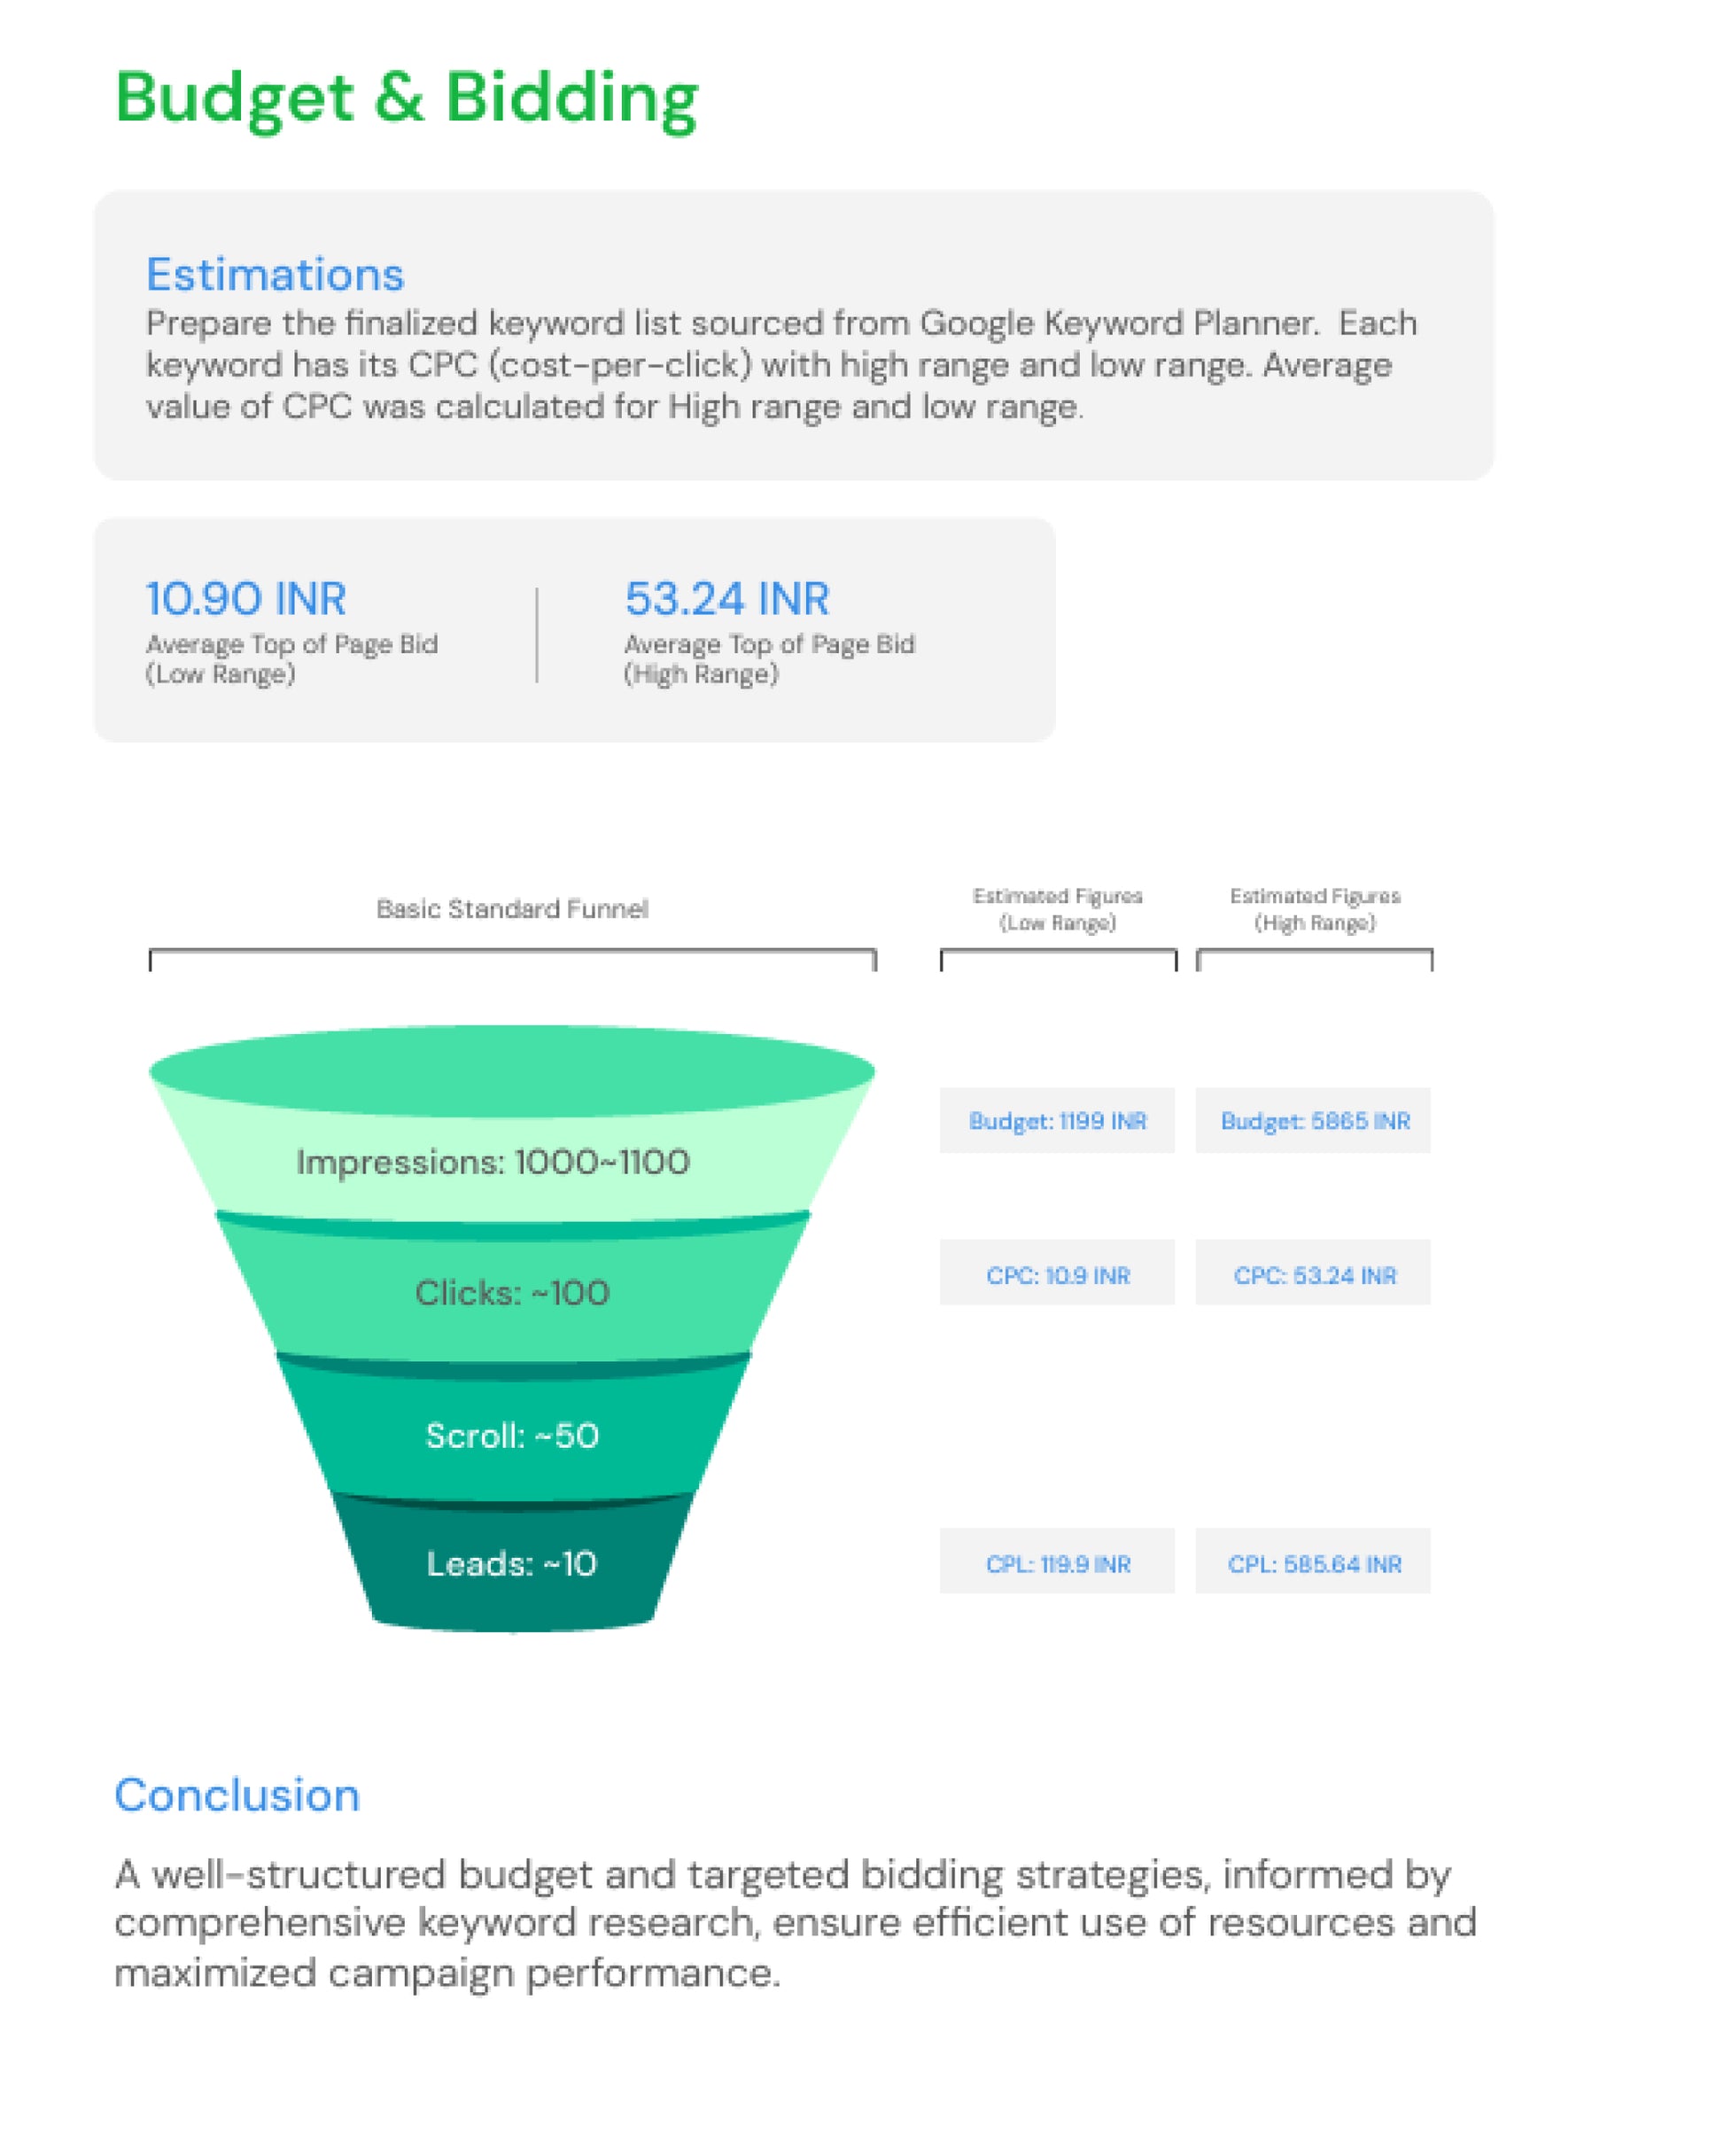
Task: Select the Low Range bid caption
Action: 291,659
